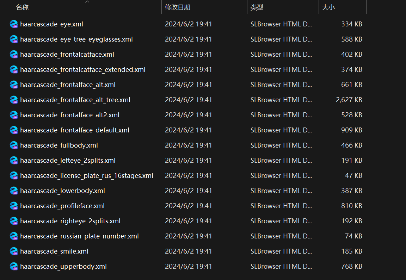Click the icon of haarcascade_fullbody.xml
The height and width of the screenshot is (280, 406).
coord(14,145)
